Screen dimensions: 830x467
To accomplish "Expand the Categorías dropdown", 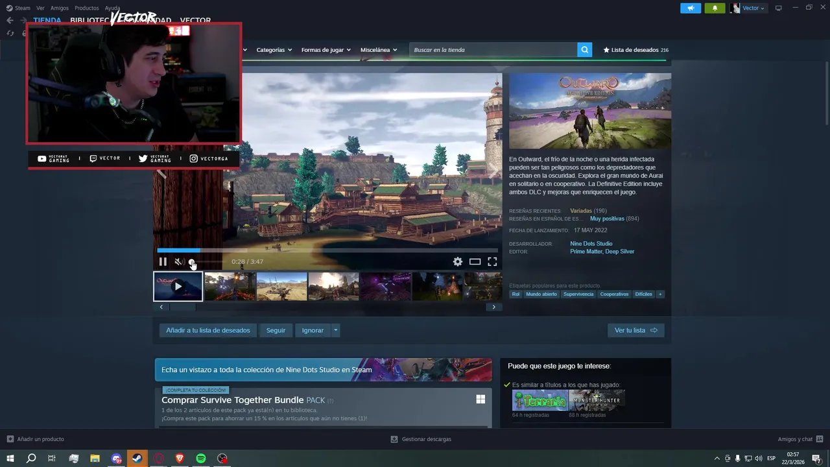I will [274, 50].
